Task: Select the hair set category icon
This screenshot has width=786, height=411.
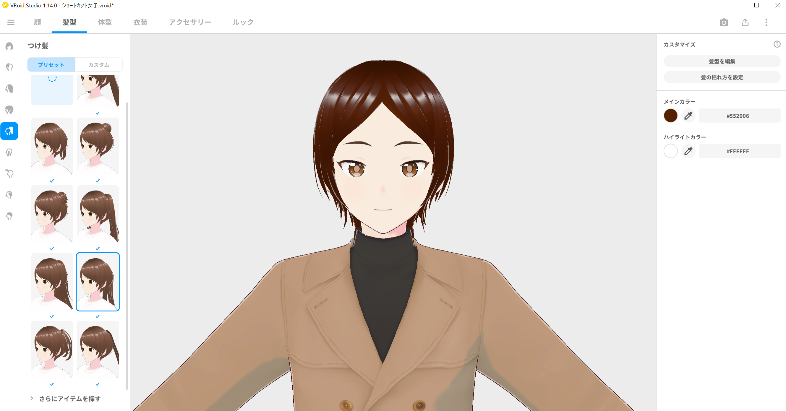Action: (9, 46)
